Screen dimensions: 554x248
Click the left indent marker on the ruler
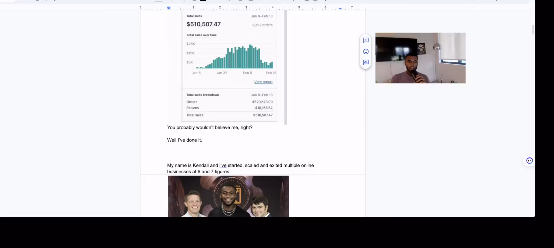pyautogui.click(x=169, y=8)
